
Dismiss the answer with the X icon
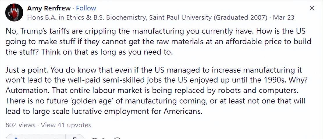pos(312,8)
